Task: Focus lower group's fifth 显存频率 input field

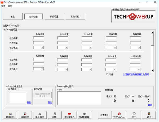Action: click(x=135, y=65)
